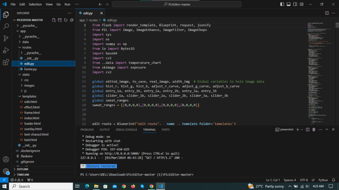The height and width of the screenshot is (190, 339).
Task: Open the Run menu
Action: coord(67,4)
